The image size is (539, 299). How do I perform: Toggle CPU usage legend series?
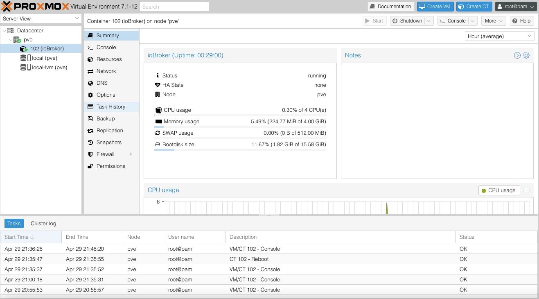click(x=499, y=190)
